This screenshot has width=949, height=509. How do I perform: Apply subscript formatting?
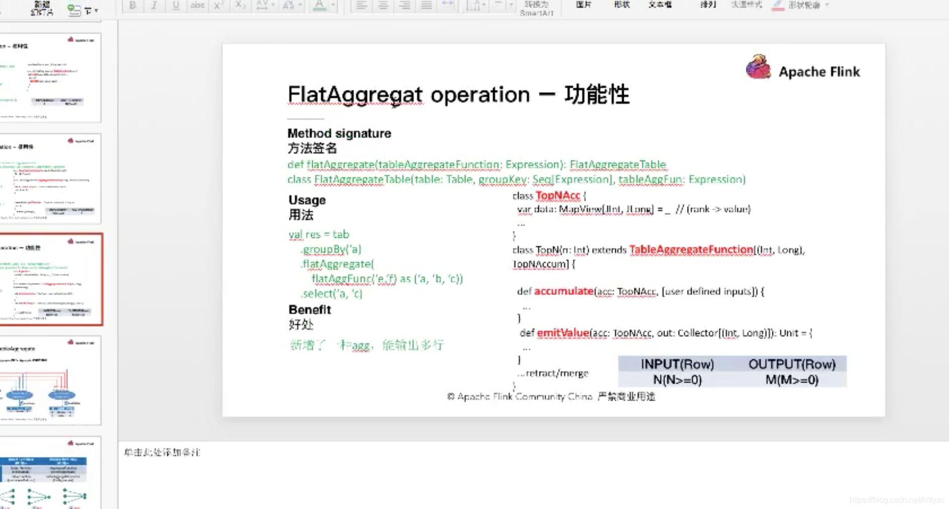tap(240, 5)
